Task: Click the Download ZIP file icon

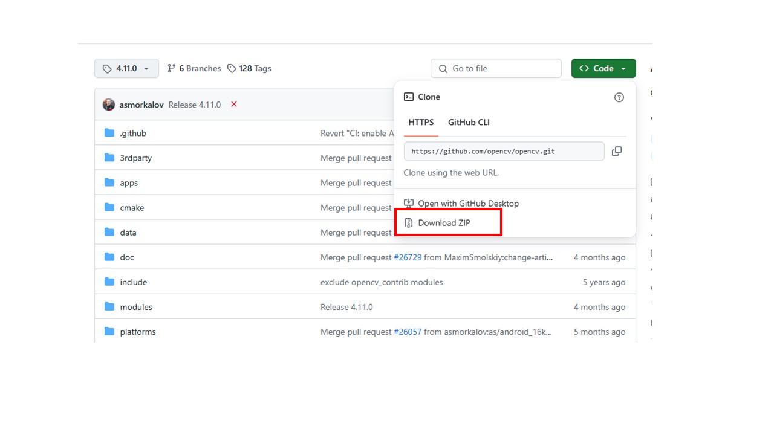Action: pos(409,223)
